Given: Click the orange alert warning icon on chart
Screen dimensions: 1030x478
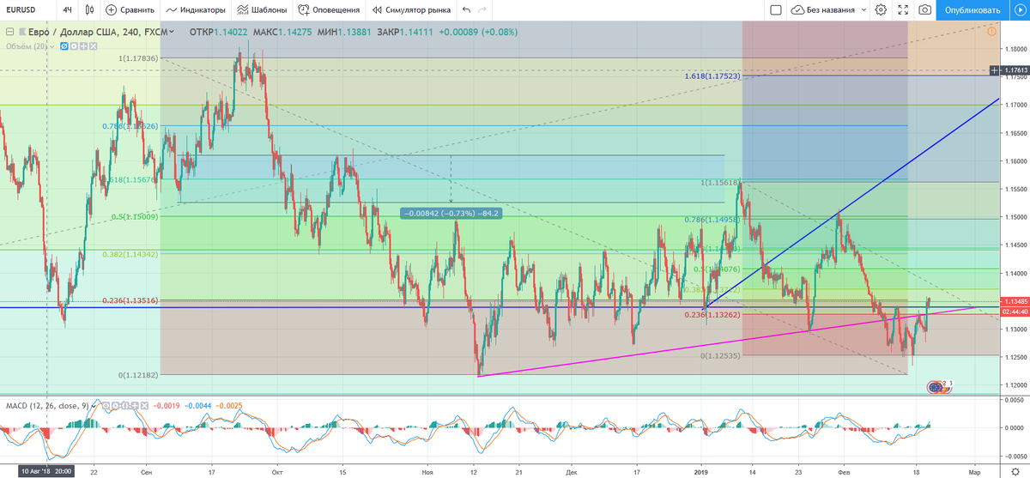Looking at the screenshot, I should pyautogui.click(x=991, y=31).
